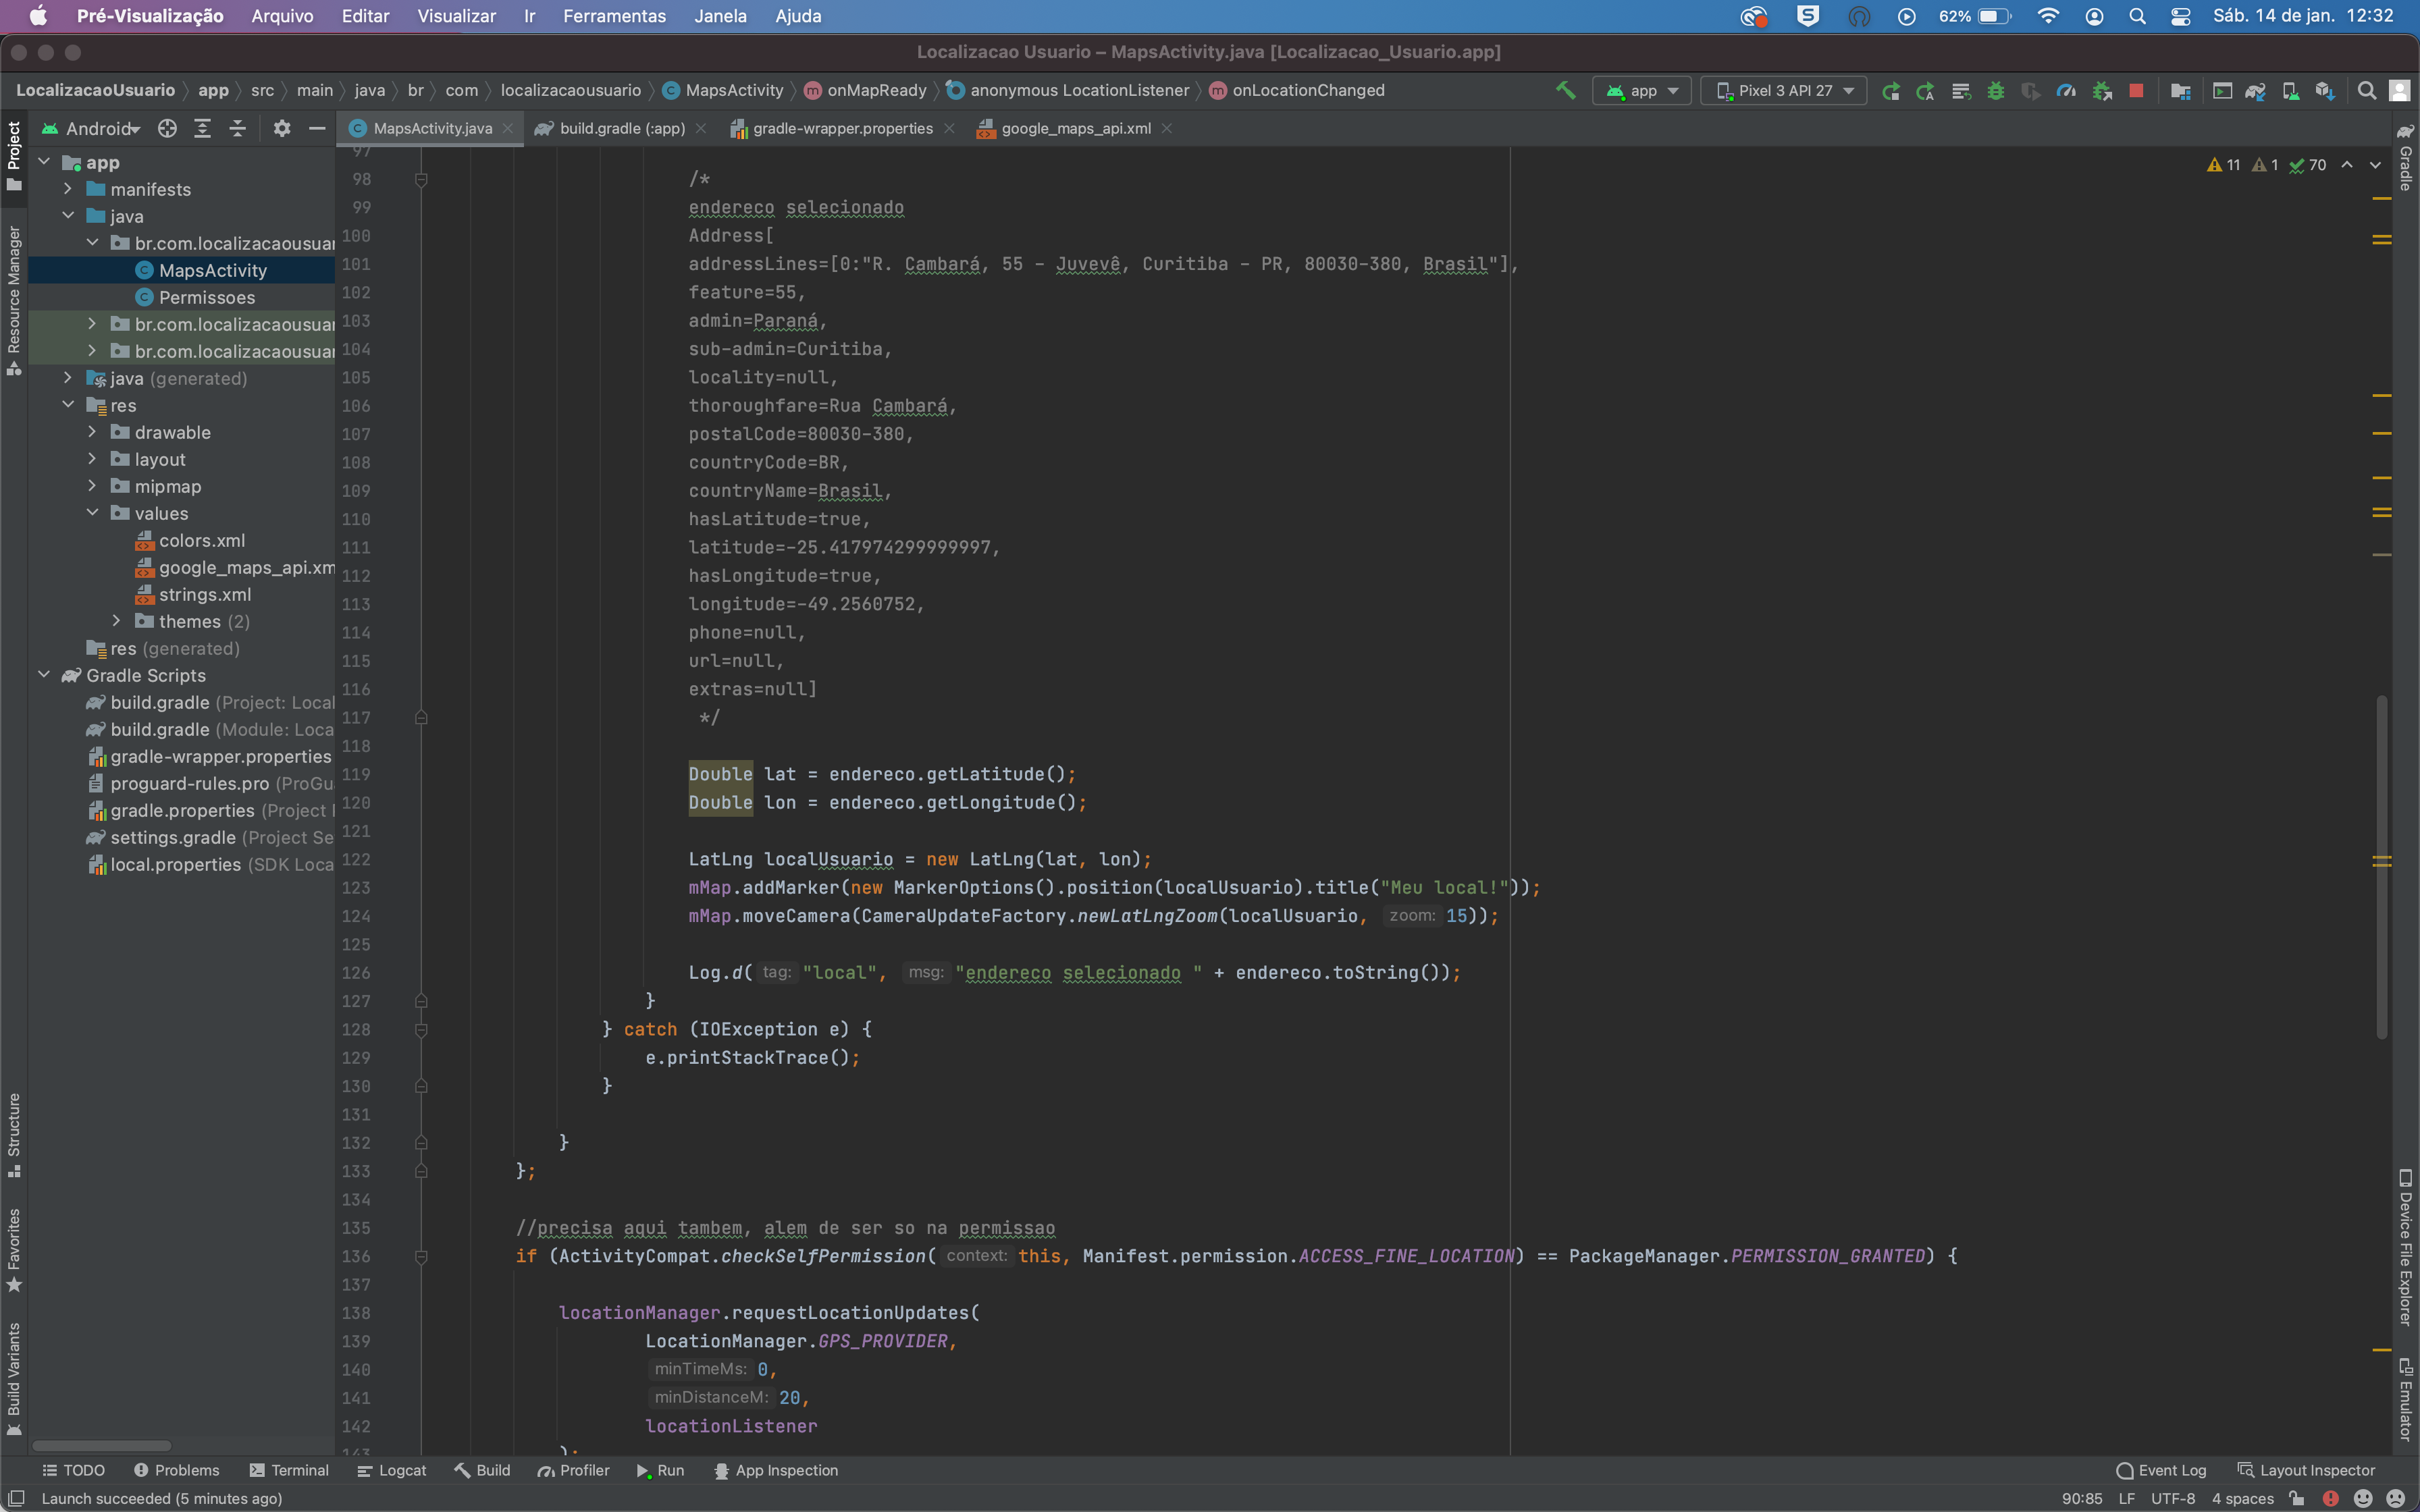Click Sync Project with Gradle Files elephant icon
Screen dimensions: 2420x1512
coord(2255,91)
